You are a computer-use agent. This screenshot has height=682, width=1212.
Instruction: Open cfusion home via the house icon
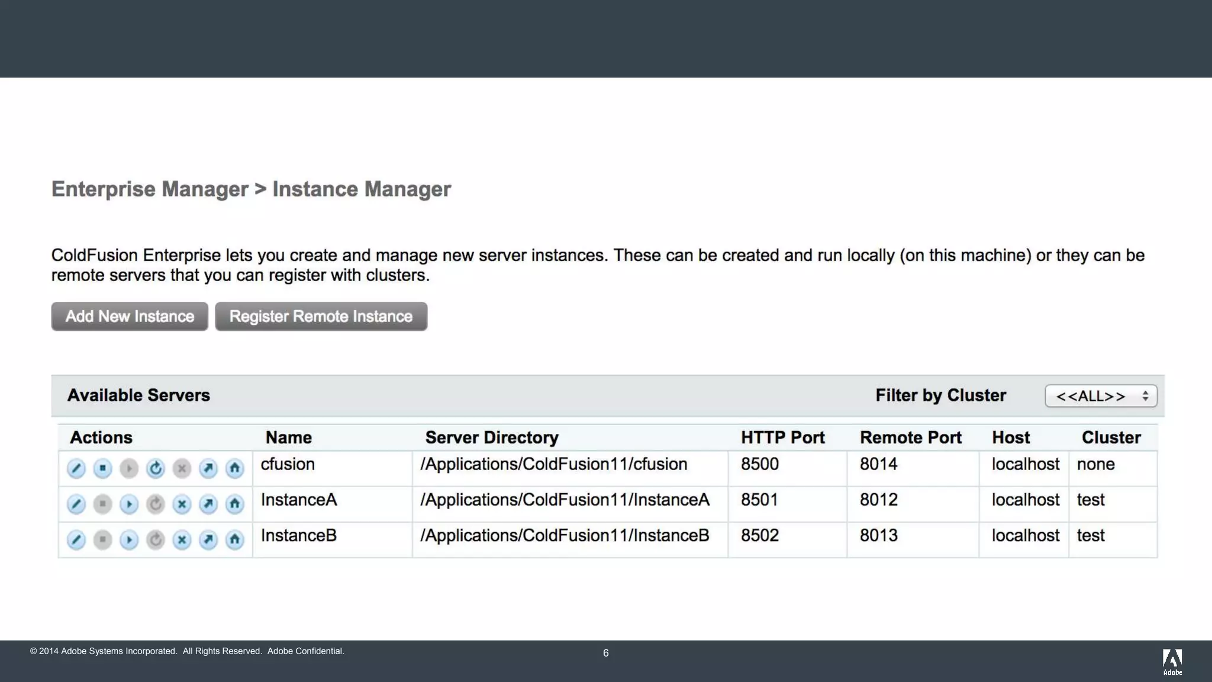pyautogui.click(x=235, y=469)
